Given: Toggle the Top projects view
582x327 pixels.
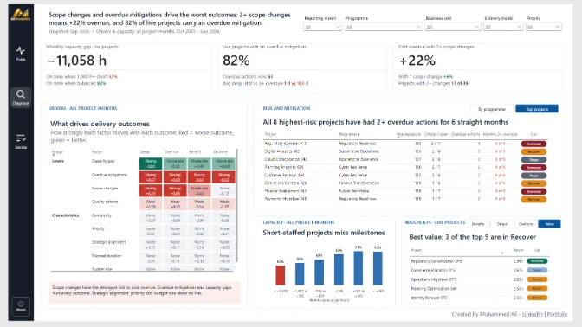Looking at the screenshot, I should [x=537, y=109].
